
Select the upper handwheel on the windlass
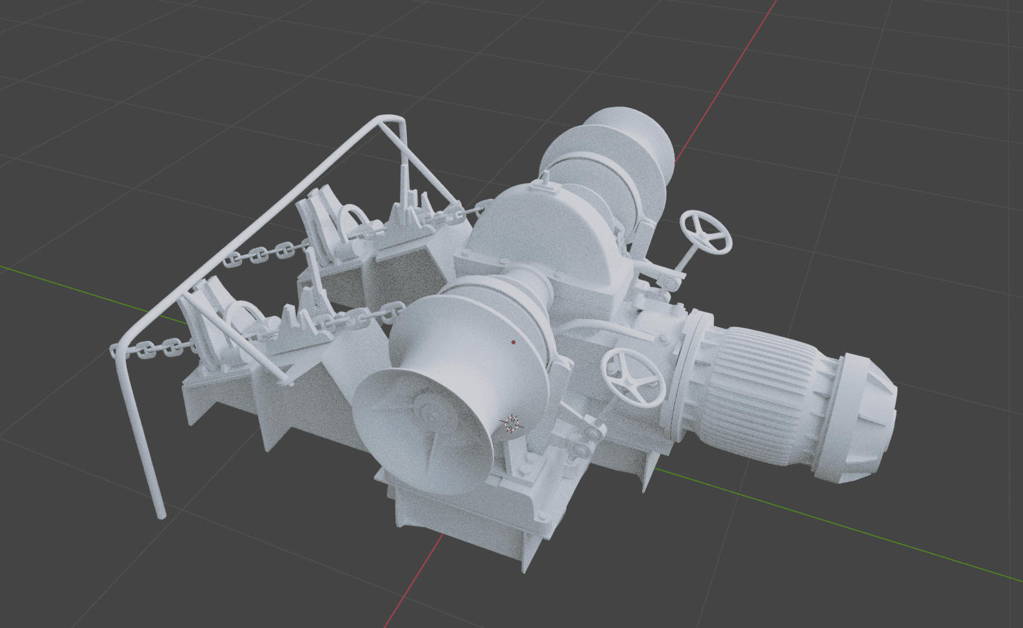[706, 232]
